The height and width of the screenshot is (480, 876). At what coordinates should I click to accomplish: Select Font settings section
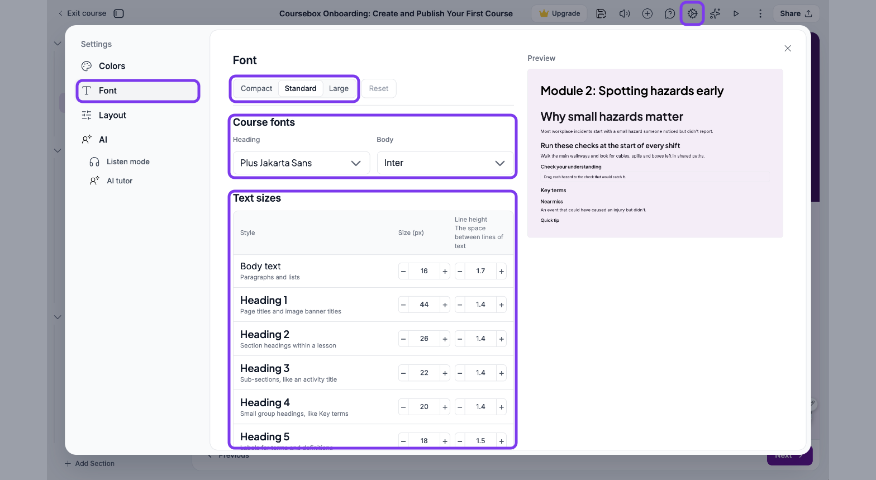pos(138,91)
